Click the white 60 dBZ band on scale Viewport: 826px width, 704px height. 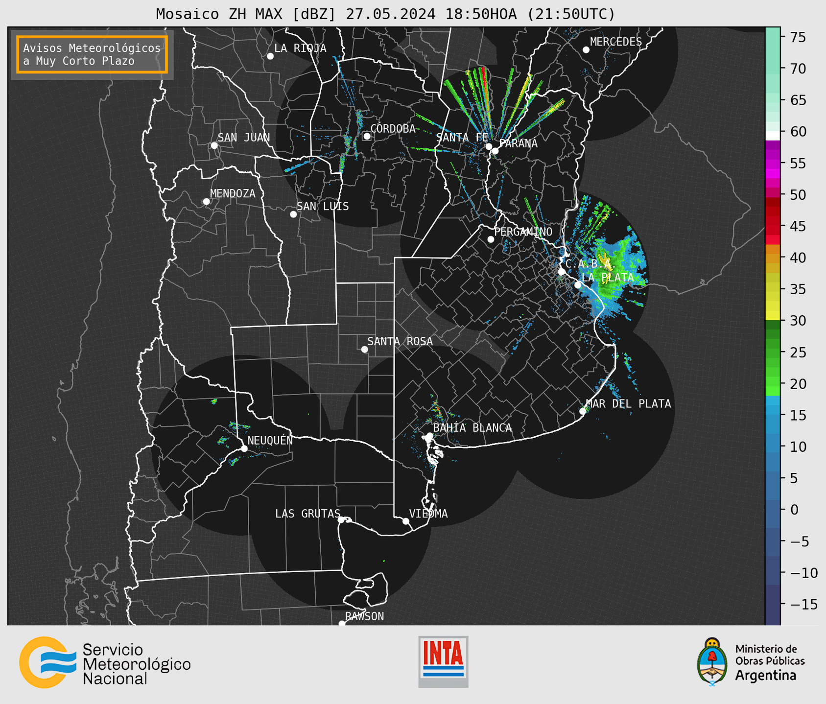click(773, 136)
